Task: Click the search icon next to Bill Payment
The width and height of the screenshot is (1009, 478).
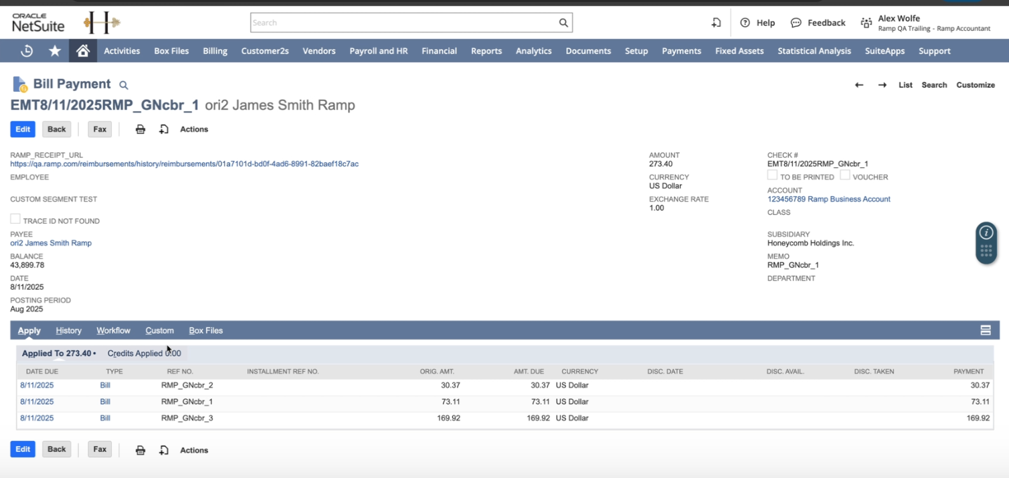Action: [x=123, y=85]
